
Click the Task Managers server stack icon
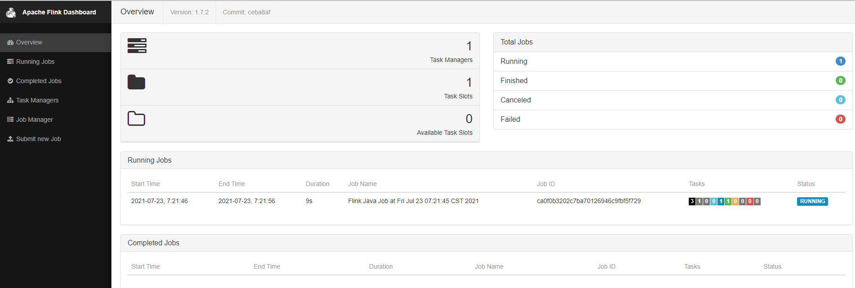pos(137,46)
